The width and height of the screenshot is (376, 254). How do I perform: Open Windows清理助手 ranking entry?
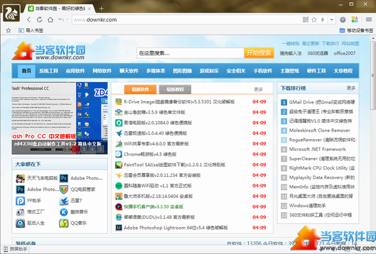coord(308,206)
